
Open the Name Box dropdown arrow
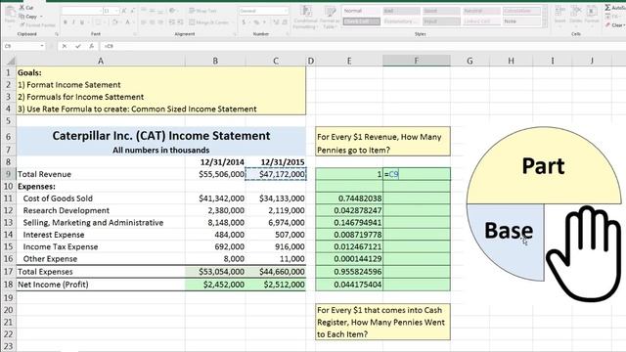(42, 46)
